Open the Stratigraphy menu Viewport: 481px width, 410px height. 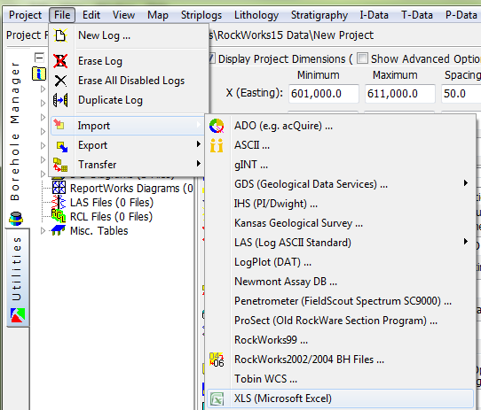tap(319, 15)
